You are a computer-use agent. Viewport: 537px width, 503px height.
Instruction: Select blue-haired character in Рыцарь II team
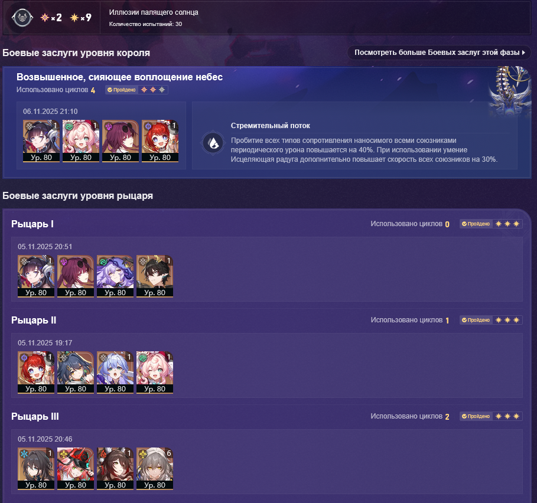pos(115,372)
